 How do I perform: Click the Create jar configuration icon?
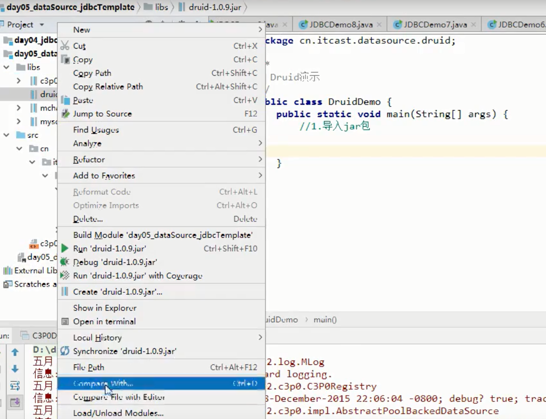pyautogui.click(x=65, y=292)
